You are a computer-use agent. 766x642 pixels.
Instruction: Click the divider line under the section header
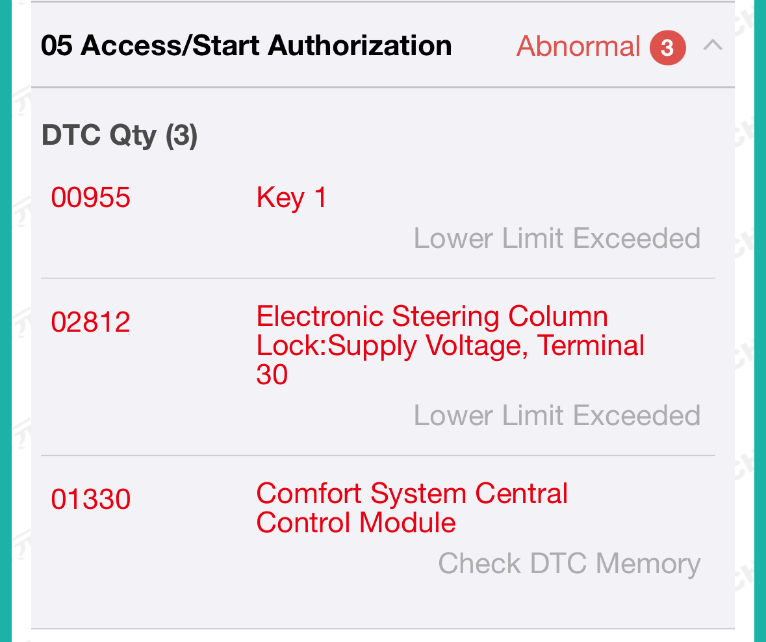pos(383,87)
